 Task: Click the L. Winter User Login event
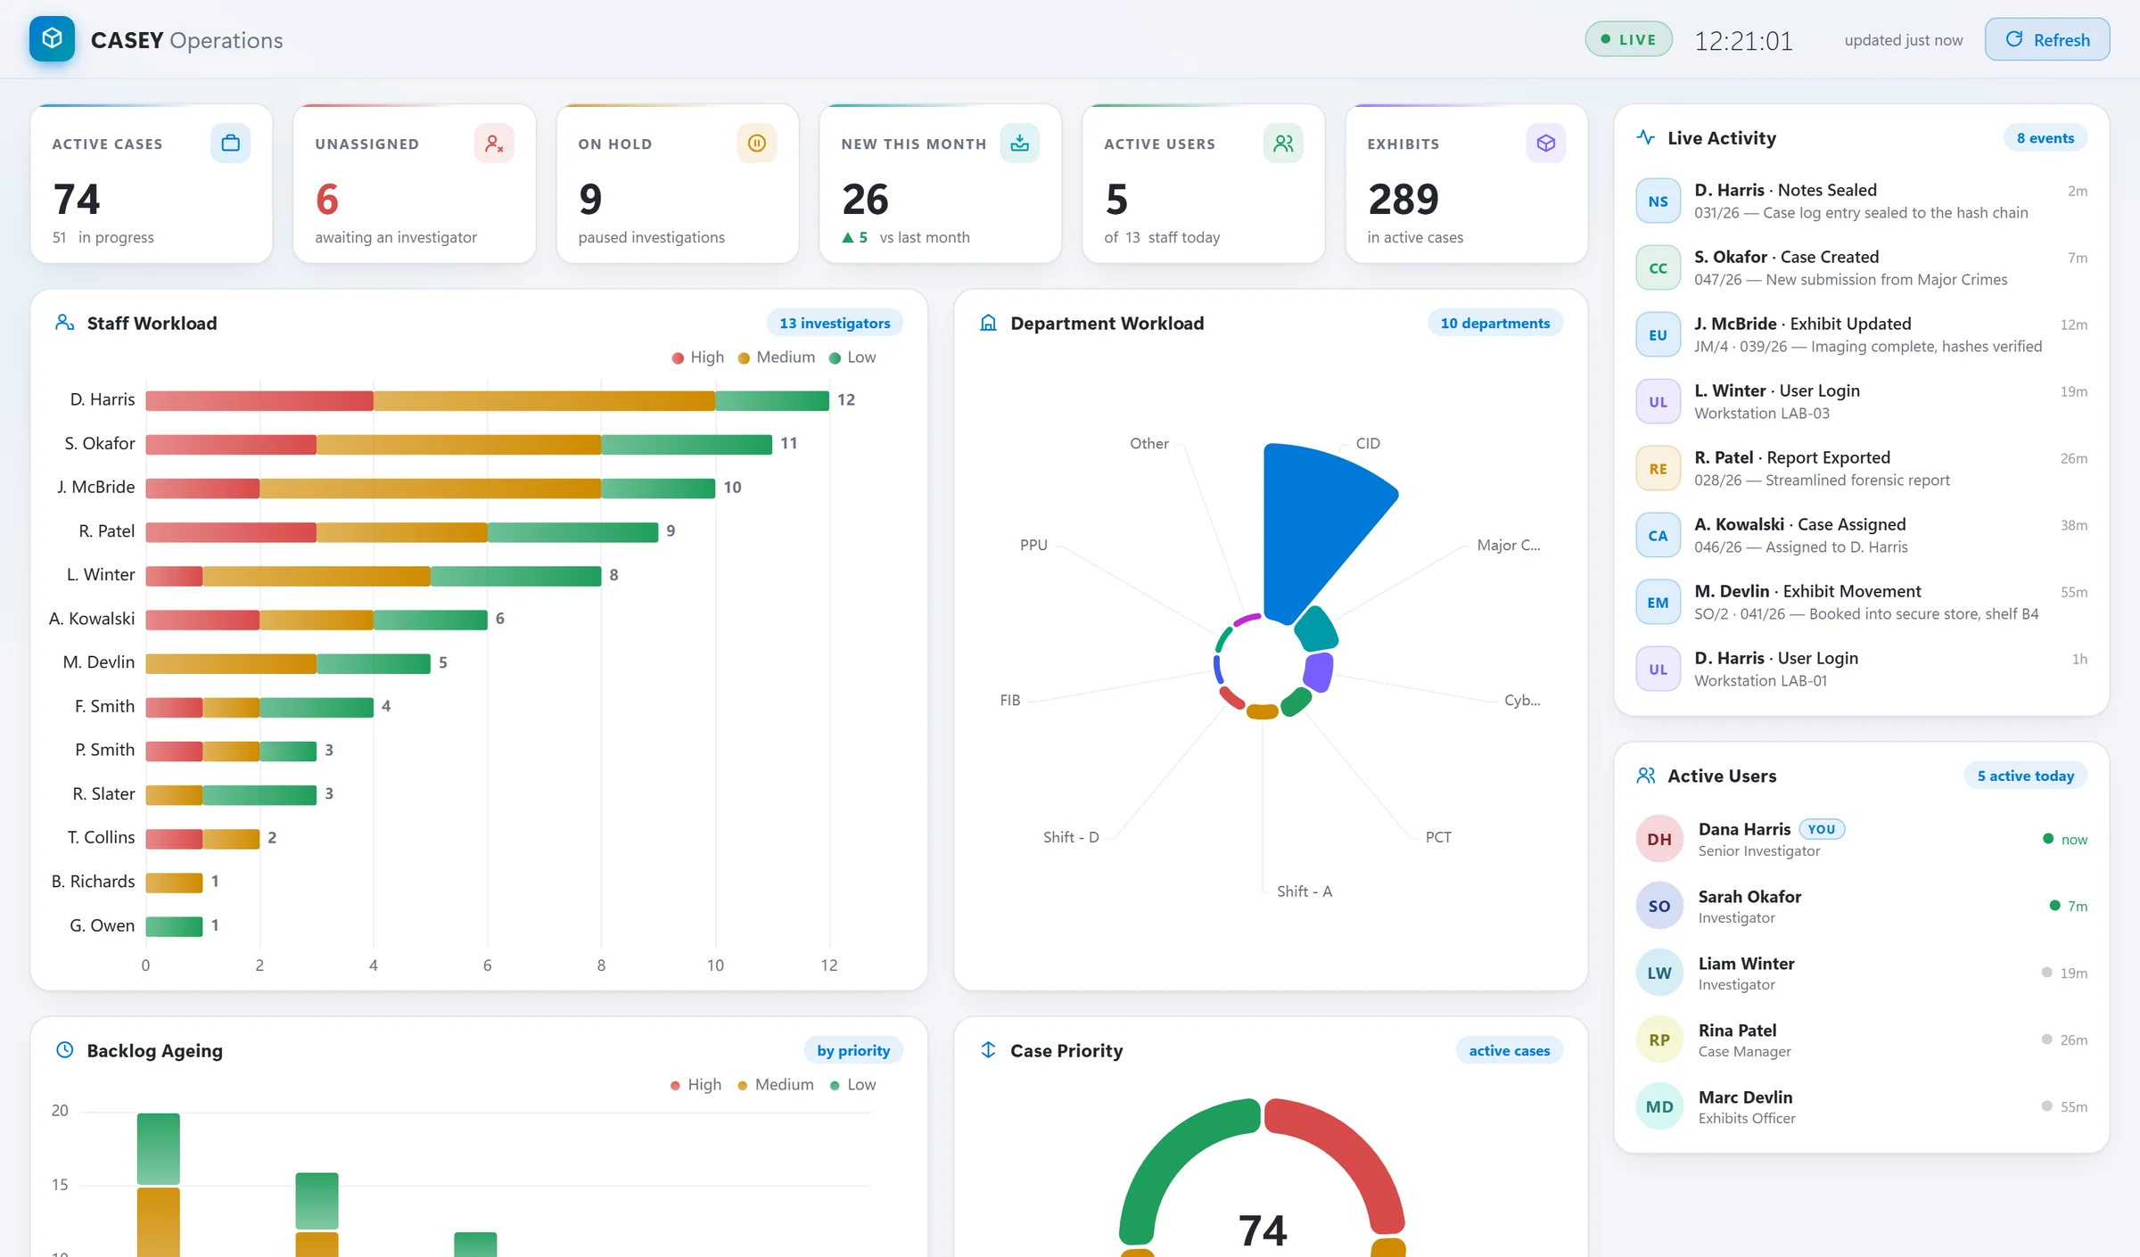(x=1862, y=402)
